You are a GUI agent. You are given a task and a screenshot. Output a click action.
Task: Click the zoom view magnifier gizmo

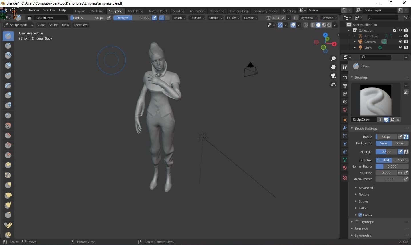pyautogui.click(x=333, y=58)
